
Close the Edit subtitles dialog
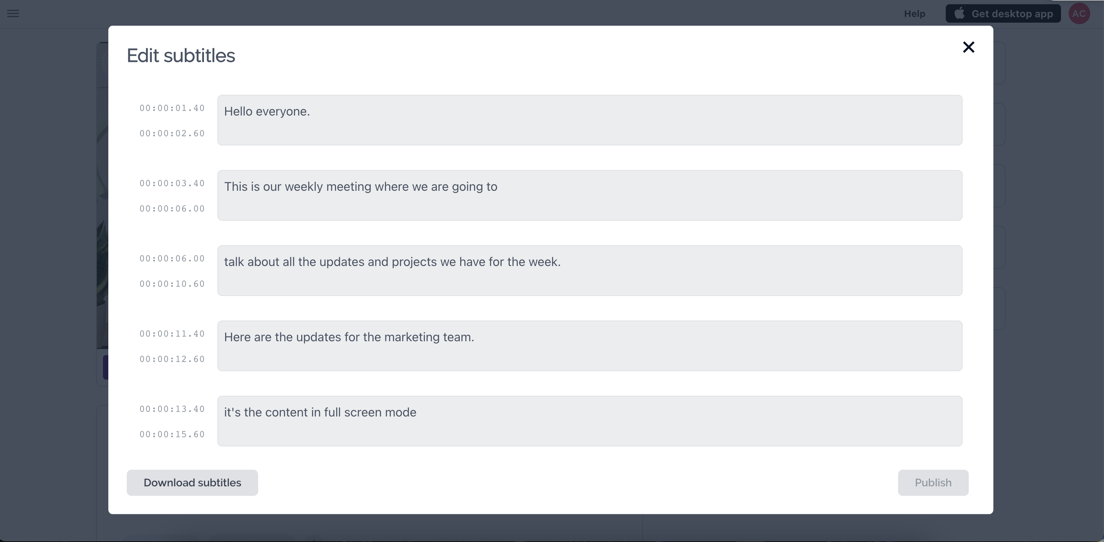pyautogui.click(x=968, y=47)
